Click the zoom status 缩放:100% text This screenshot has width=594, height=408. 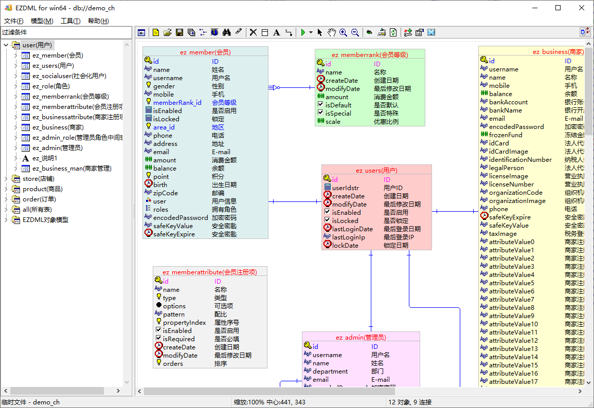pos(249,402)
